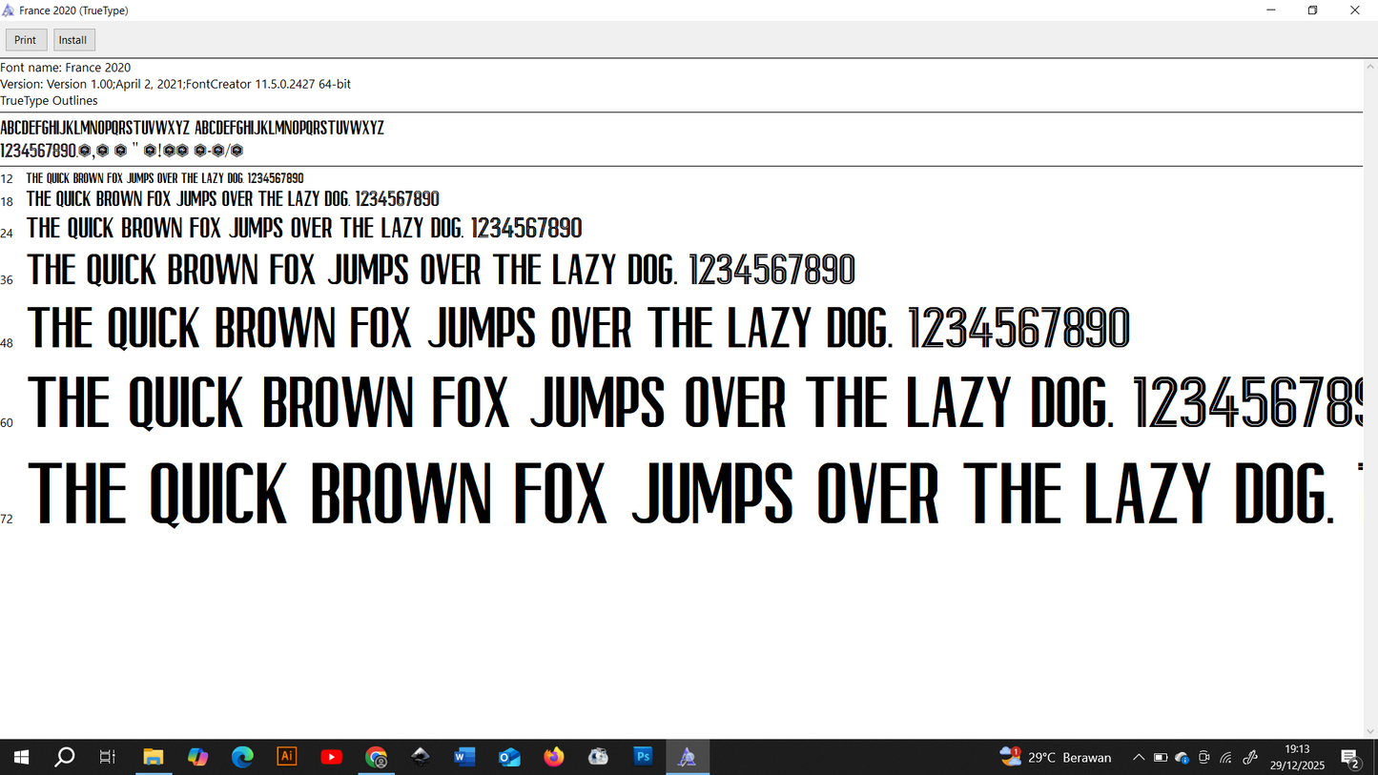This screenshot has width=1378, height=775.
Task: Open taskbar Search
Action: click(x=64, y=757)
